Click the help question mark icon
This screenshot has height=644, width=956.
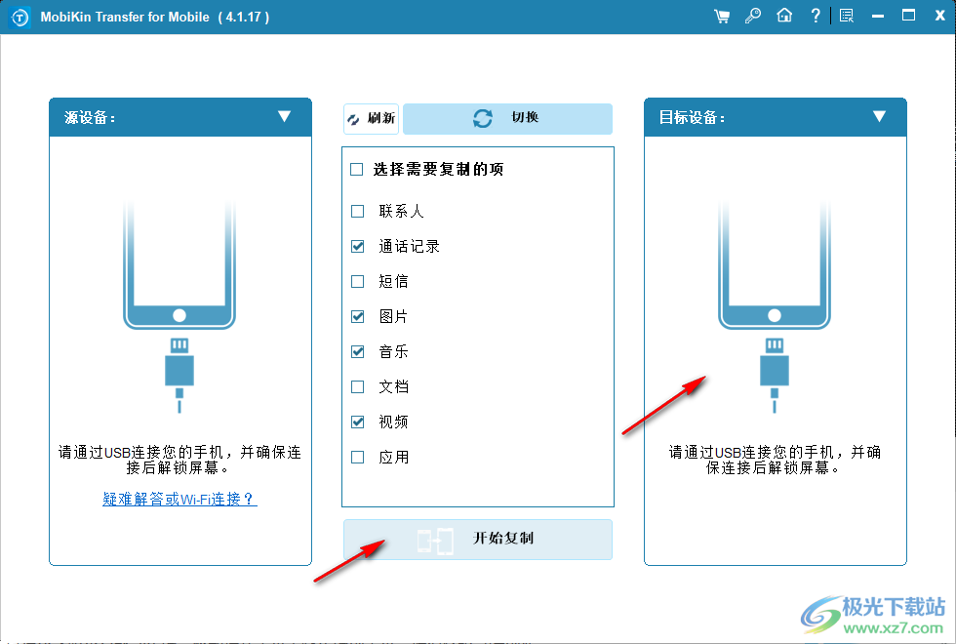tap(816, 16)
